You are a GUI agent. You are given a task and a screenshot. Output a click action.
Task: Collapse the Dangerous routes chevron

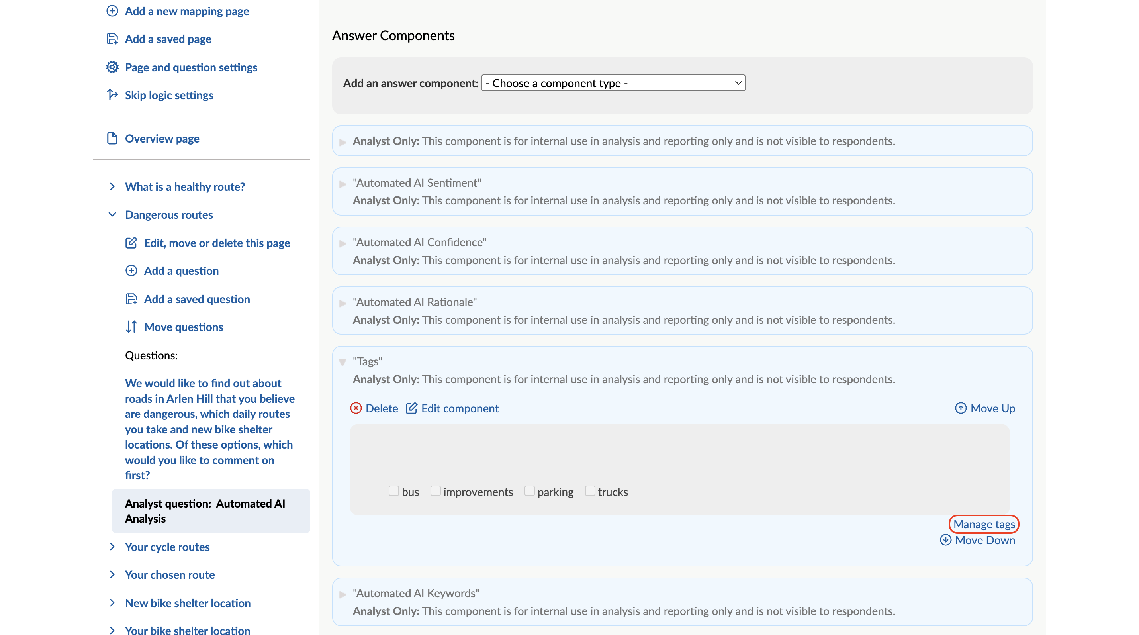(x=112, y=214)
